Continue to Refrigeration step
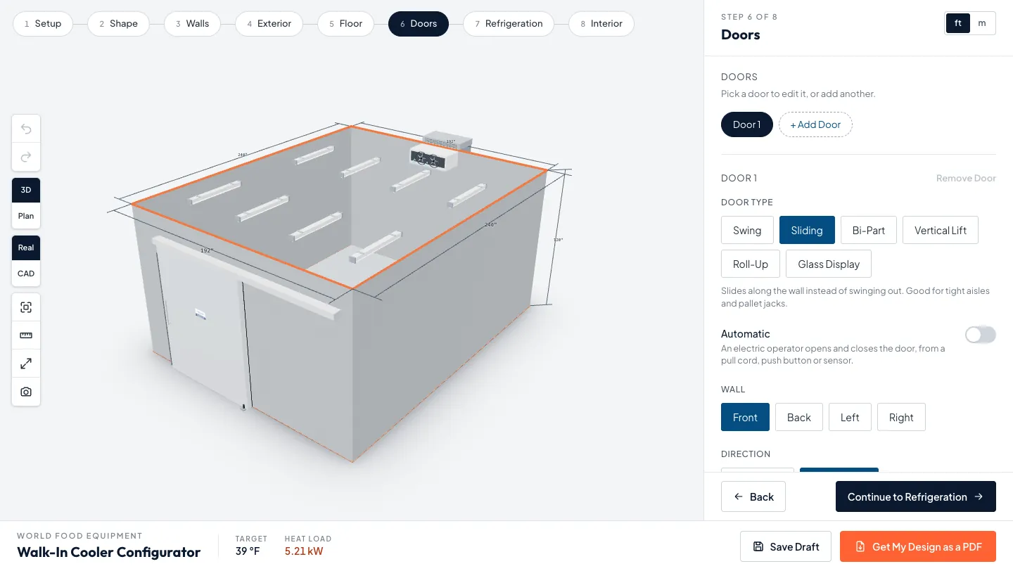The width and height of the screenshot is (1013, 571). 916,496
